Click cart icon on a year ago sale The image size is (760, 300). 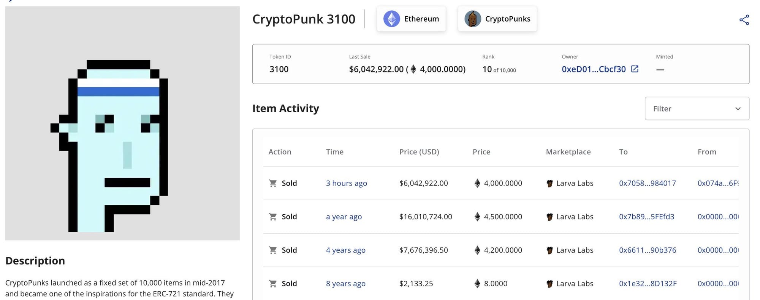click(273, 217)
